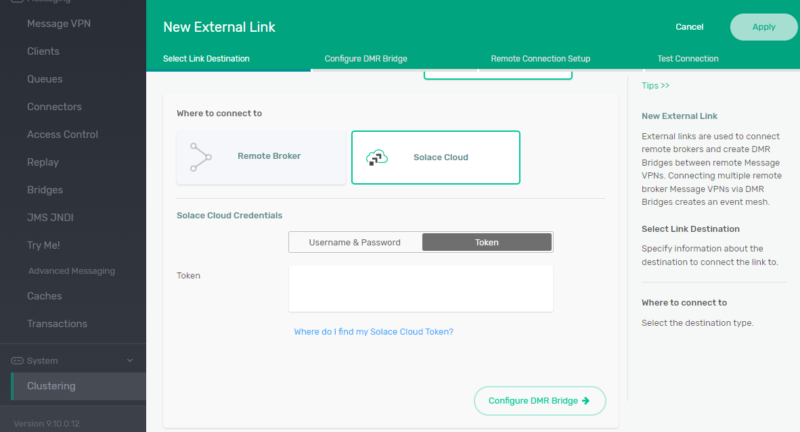The image size is (800, 432).
Task: Open Message VPN in sidebar
Action: click(x=59, y=24)
